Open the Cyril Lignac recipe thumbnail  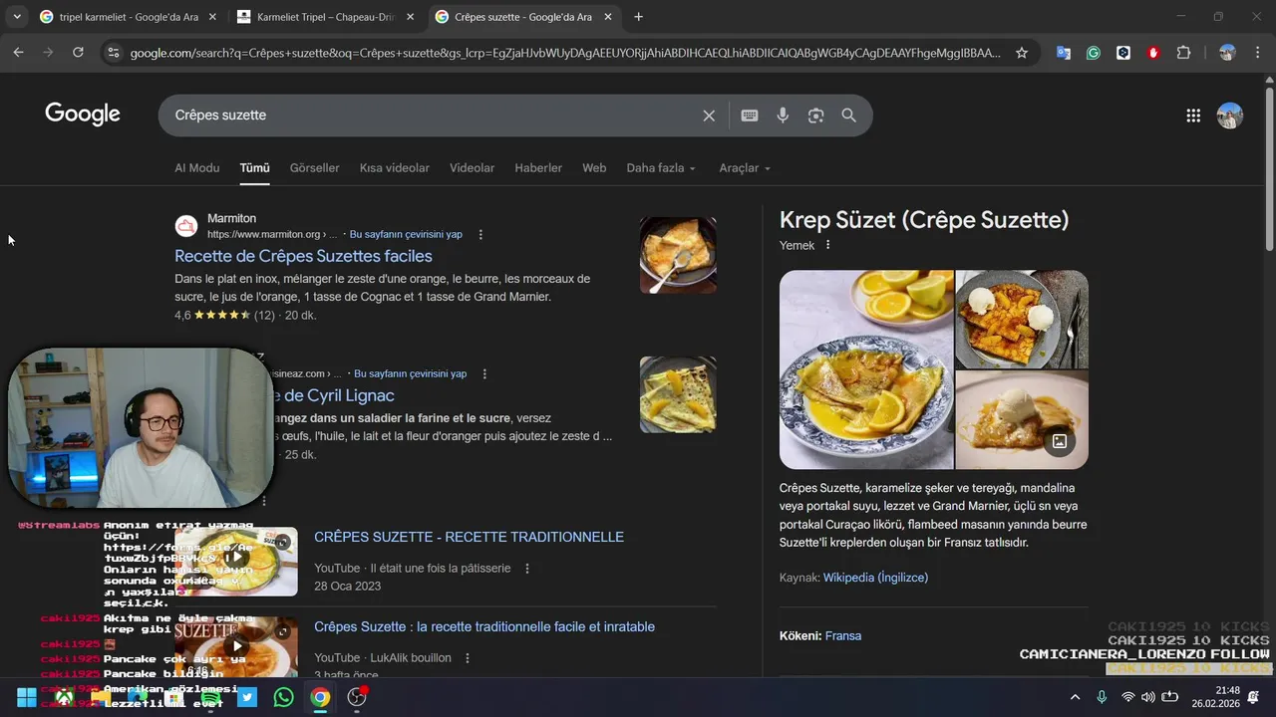tap(678, 394)
